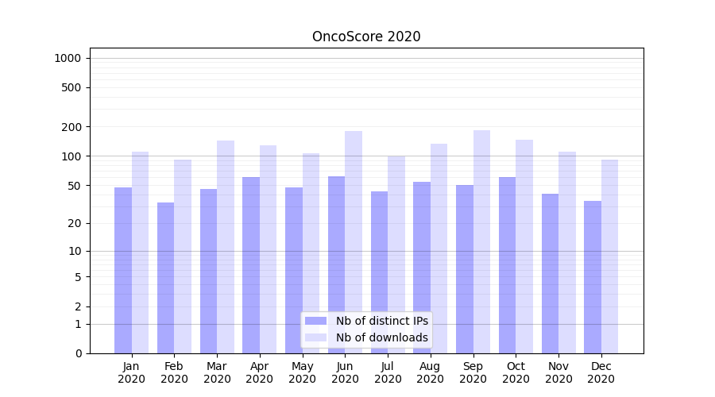This screenshot has height=397, width=715.
Task: Click the Jul 2020 x-axis label
Action: [x=388, y=372]
